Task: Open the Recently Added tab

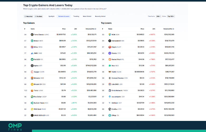Action: point(100,16)
